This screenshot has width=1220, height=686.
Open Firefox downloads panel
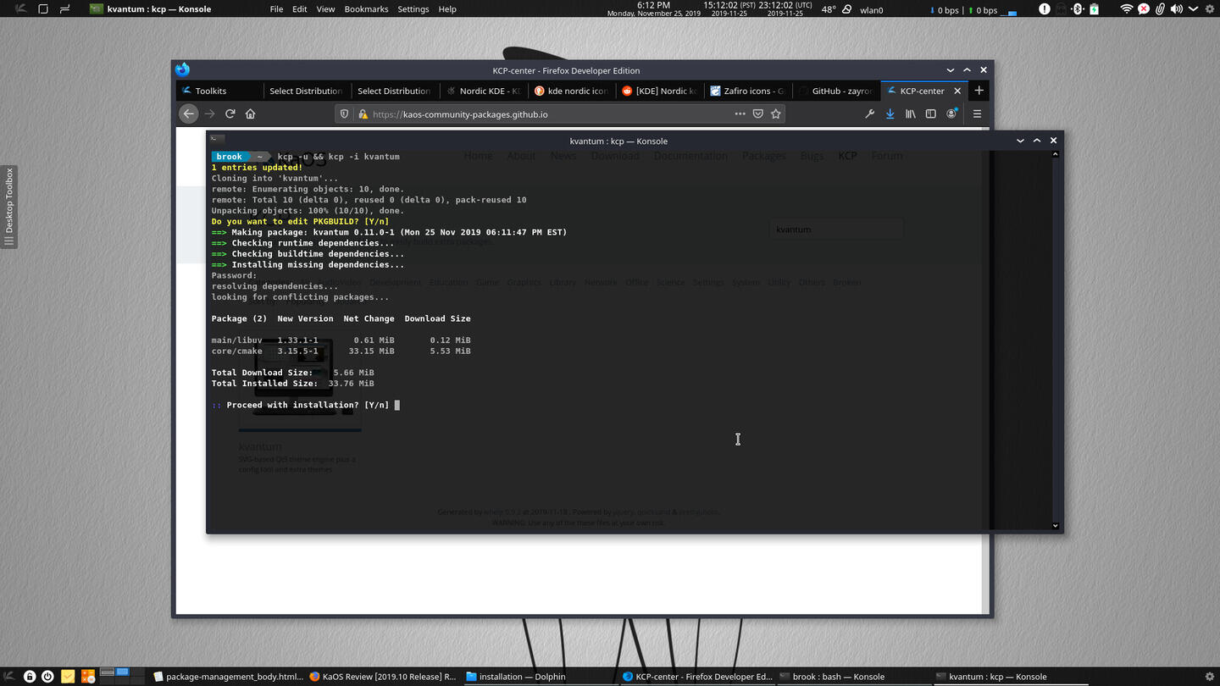890,113
